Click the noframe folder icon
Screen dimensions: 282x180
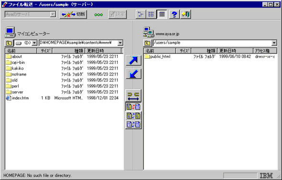click(9, 74)
